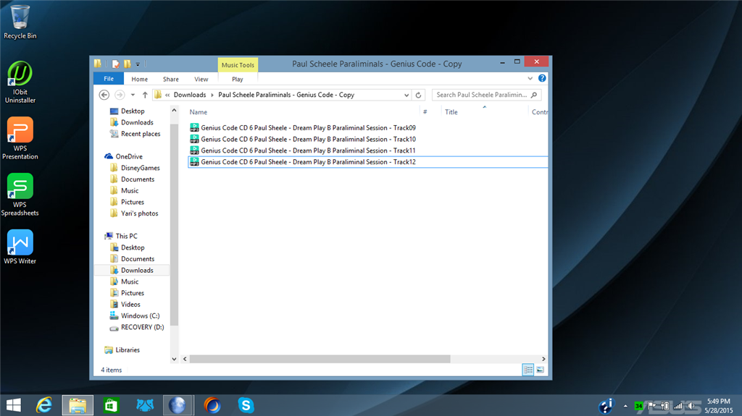Switch to Details view icon in status bar
Image resolution: width=742 pixels, height=416 pixels.
528,370
